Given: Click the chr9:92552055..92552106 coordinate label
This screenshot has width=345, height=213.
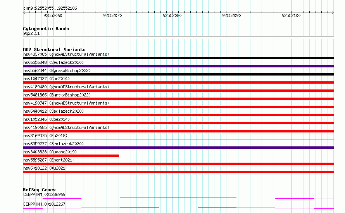Looking at the screenshot, I should 50,9.
